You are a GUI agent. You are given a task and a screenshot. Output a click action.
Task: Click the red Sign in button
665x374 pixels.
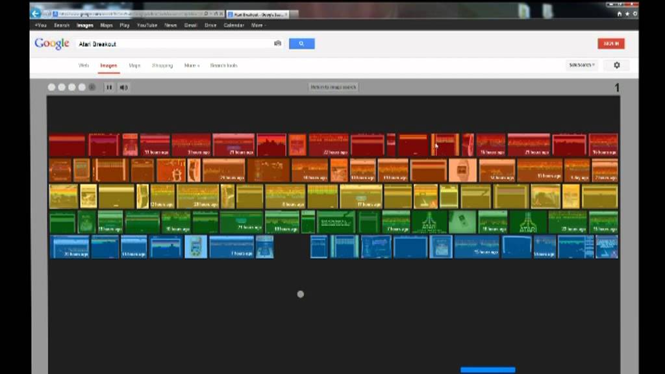[x=611, y=44]
